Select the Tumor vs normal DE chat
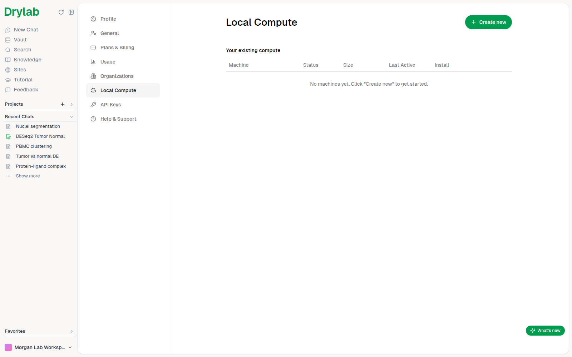Viewport: 572px width, 357px height. pos(37,156)
